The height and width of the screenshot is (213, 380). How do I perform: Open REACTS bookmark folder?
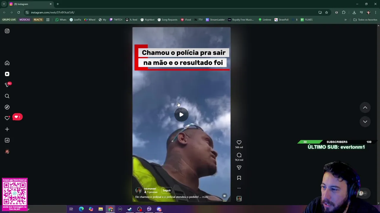(38, 20)
